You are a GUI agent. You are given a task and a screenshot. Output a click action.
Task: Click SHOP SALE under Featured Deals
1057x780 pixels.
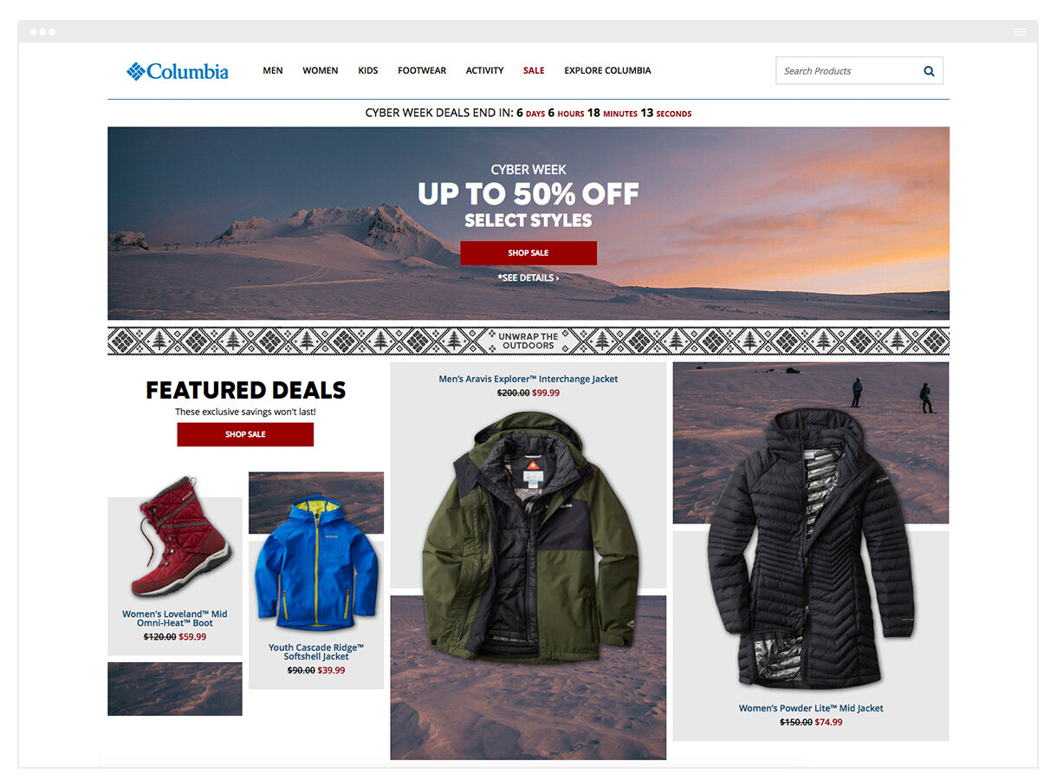pos(245,434)
